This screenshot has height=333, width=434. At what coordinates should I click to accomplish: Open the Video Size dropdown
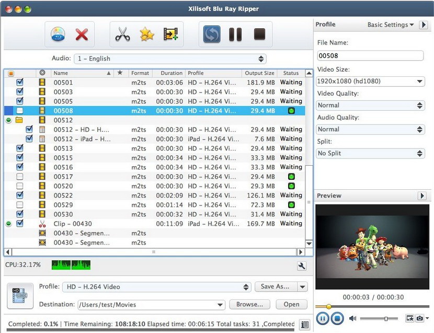370,82
